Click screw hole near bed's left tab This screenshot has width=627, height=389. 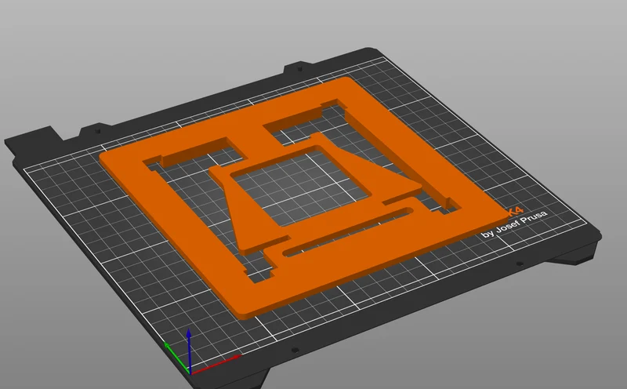click(97, 131)
